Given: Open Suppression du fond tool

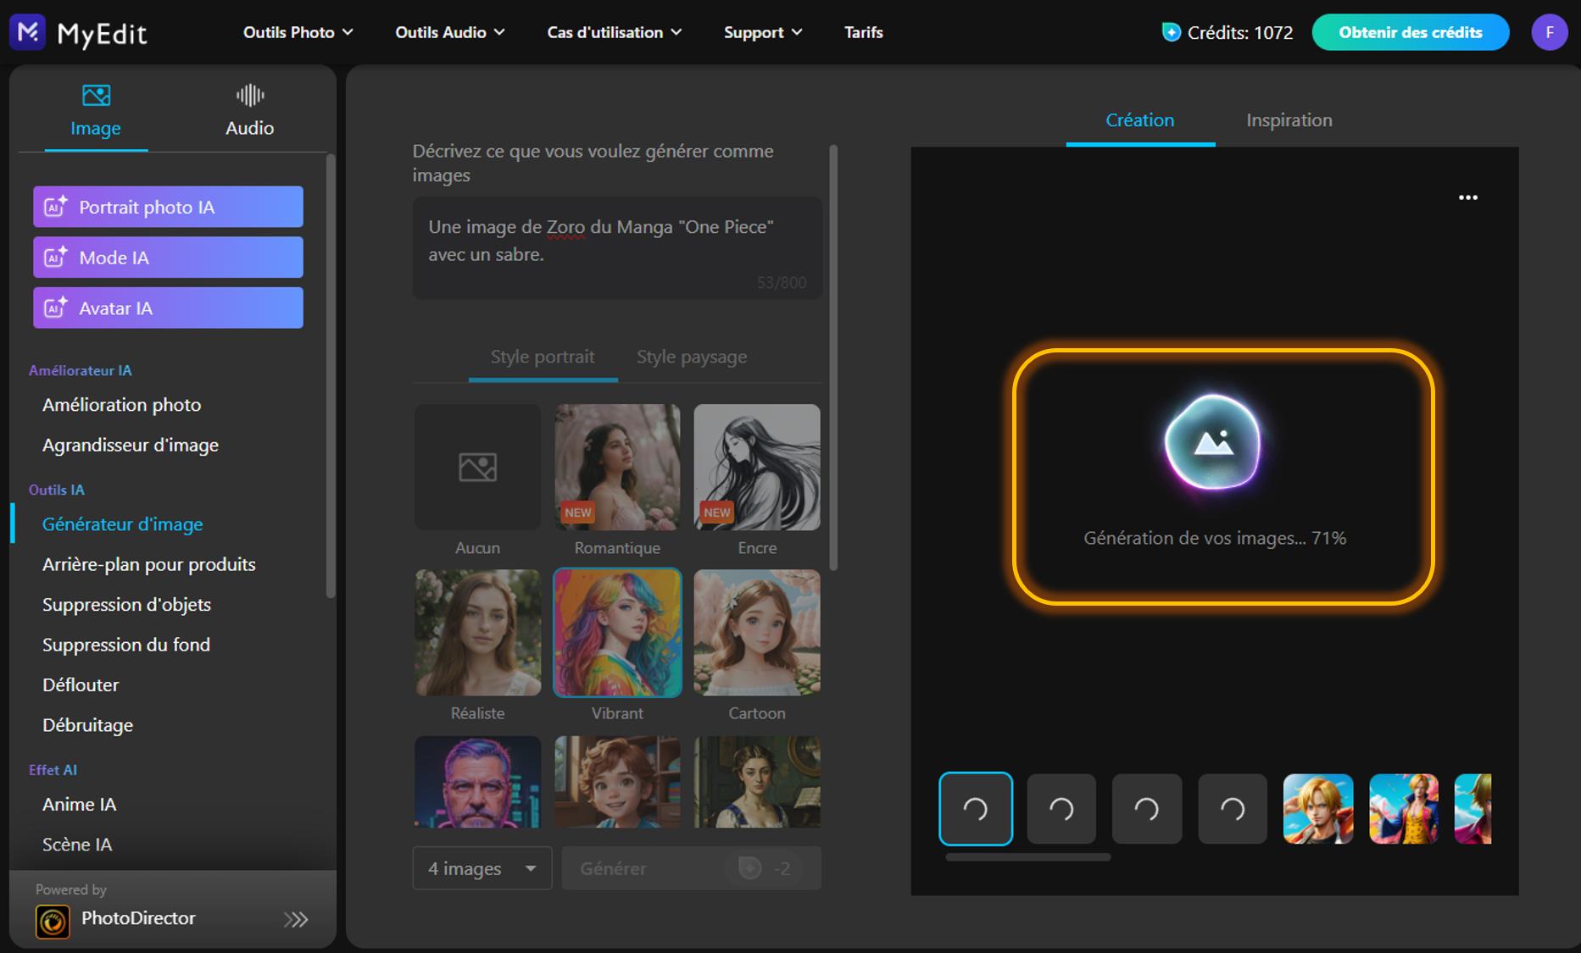Looking at the screenshot, I should [x=126, y=645].
